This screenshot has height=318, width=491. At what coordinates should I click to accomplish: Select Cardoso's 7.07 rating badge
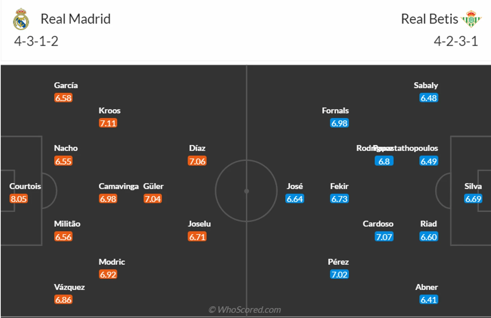[384, 237]
